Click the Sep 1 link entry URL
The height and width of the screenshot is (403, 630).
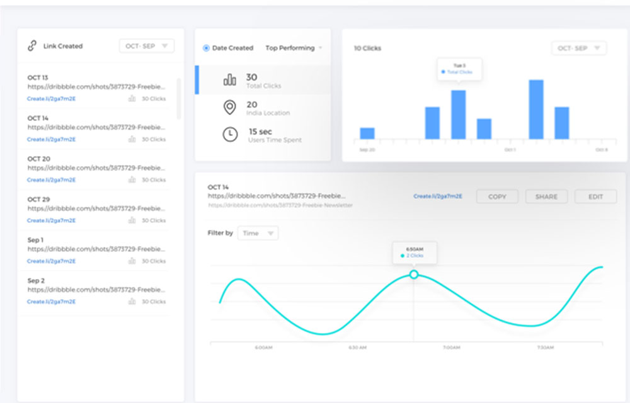[96, 249]
